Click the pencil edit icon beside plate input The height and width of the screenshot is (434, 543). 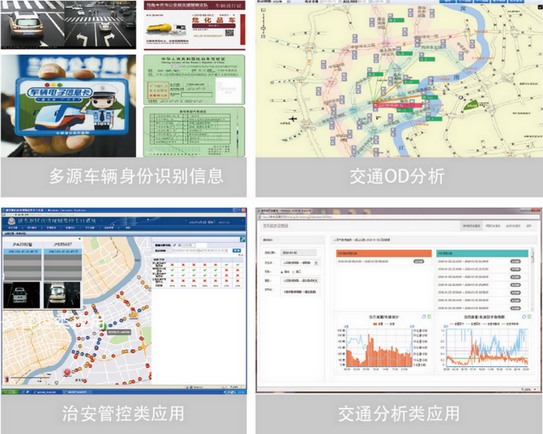click(x=175, y=245)
